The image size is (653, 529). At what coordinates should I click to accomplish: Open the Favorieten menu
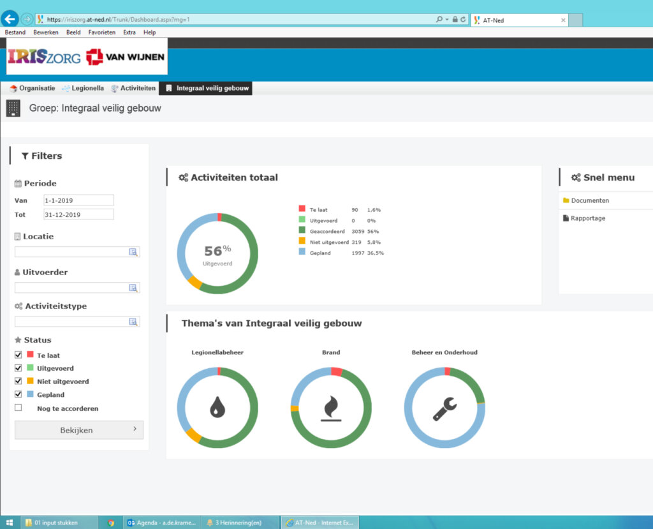pos(102,33)
